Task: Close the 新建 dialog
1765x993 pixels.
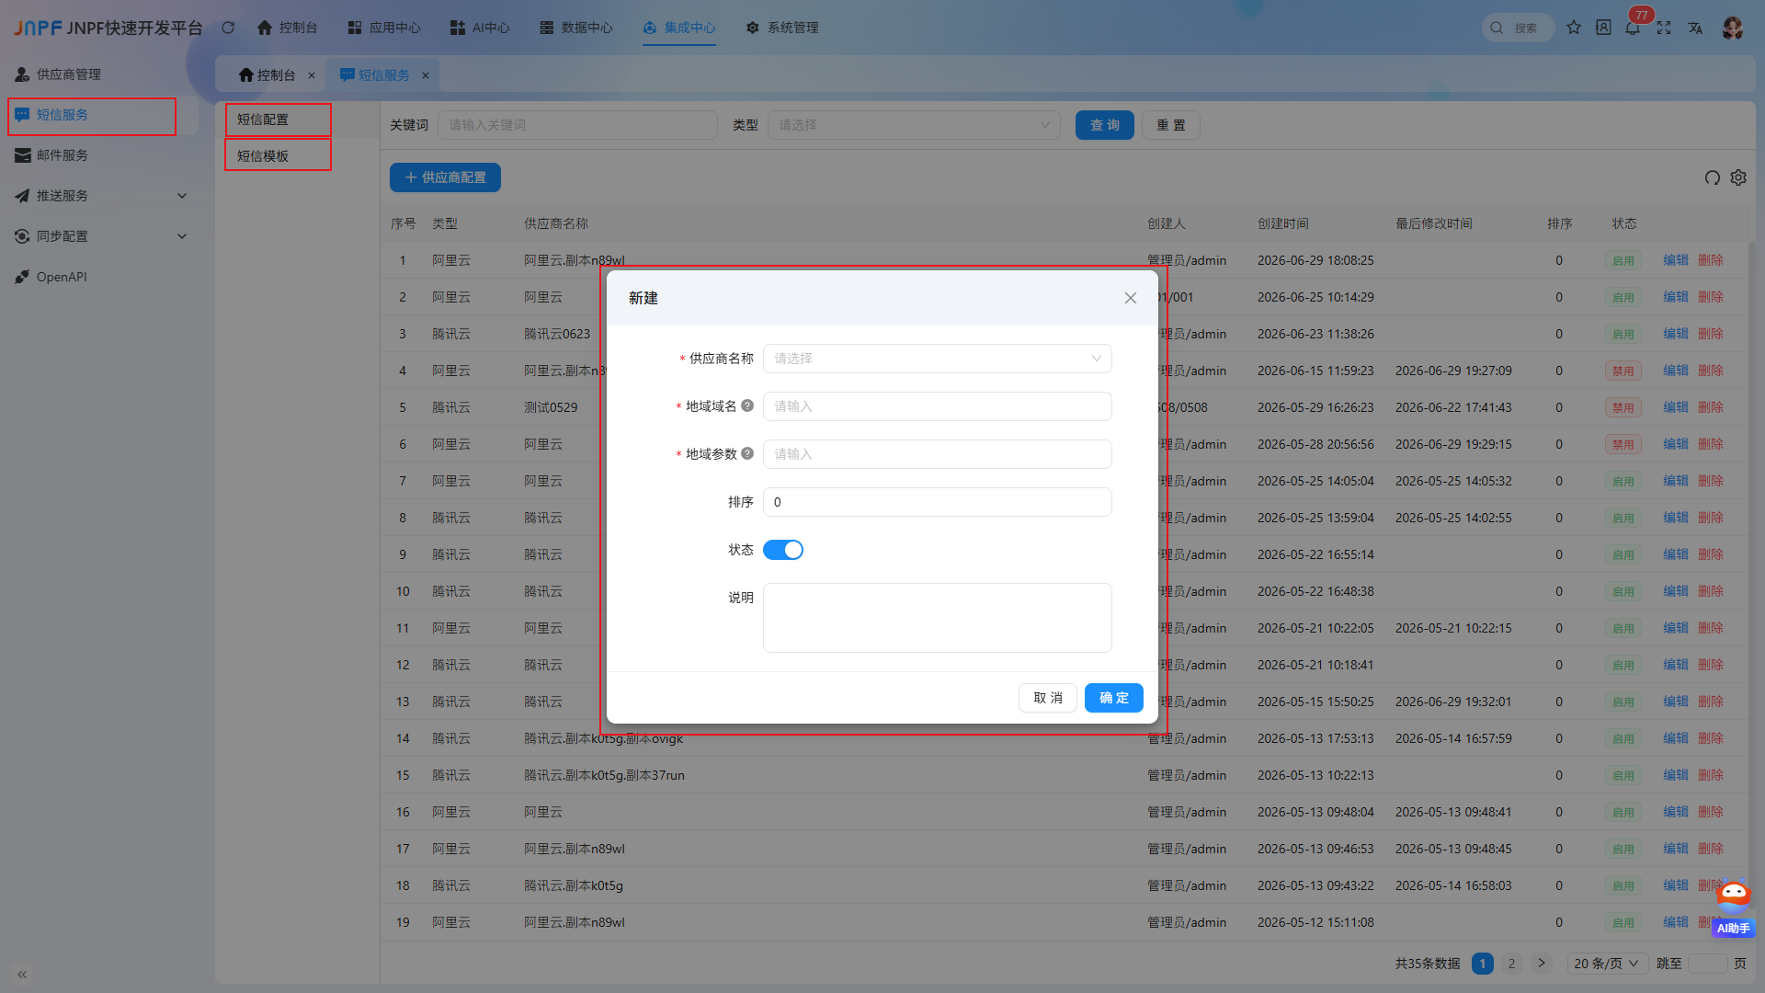Action: (1131, 298)
